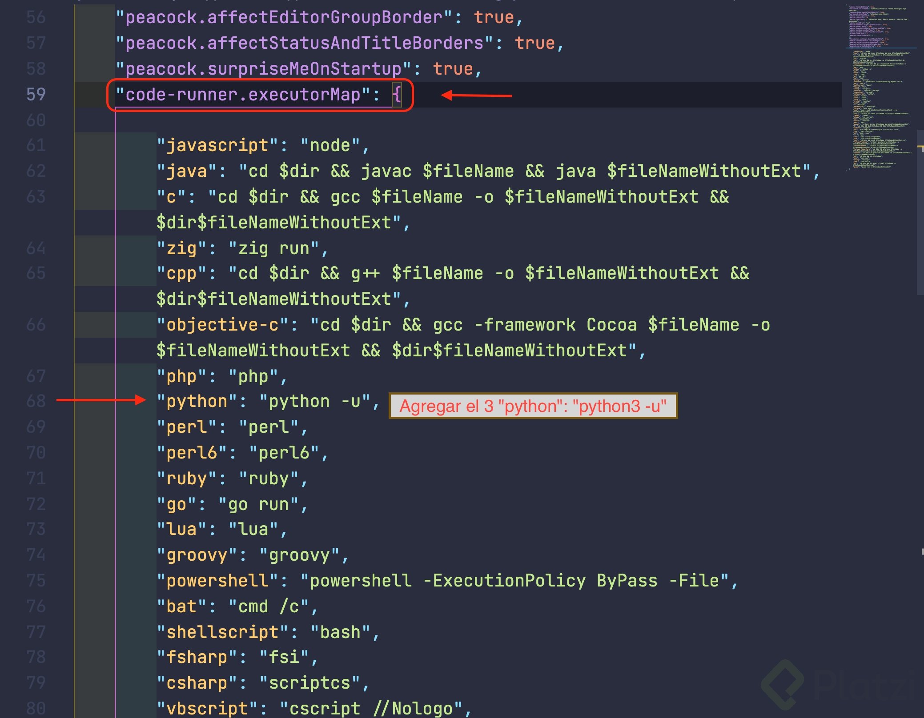
Task: Click the "objective-c" key text
Action: click(222, 325)
